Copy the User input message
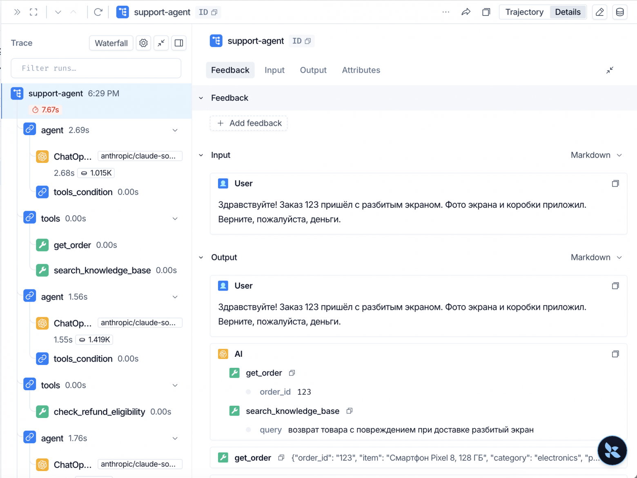The image size is (637, 478). pyautogui.click(x=615, y=184)
